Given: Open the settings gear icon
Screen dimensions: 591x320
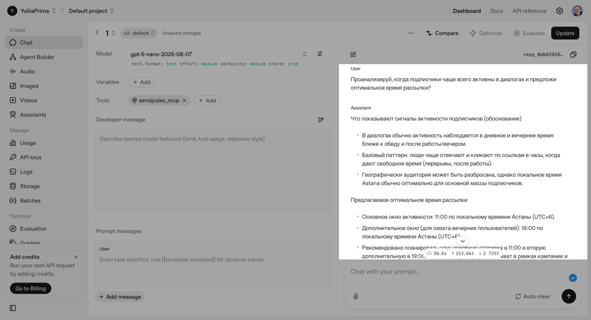Looking at the screenshot, I should click(559, 11).
